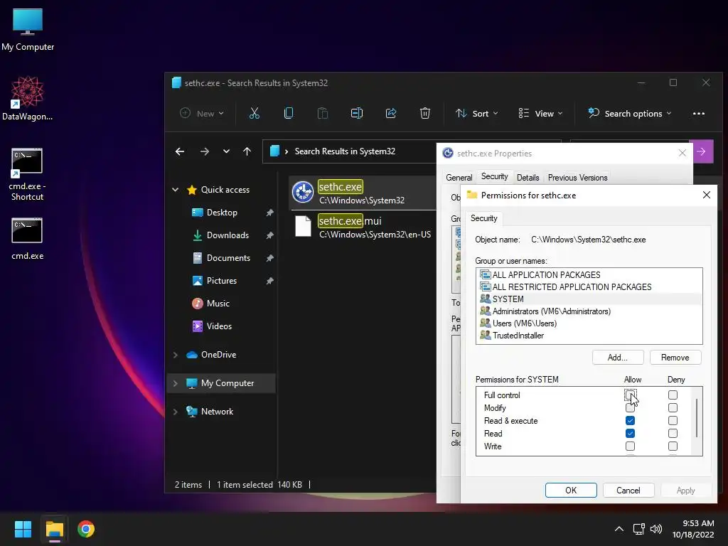Open the cmd.exe desktop icon
The width and height of the screenshot is (728, 546).
[x=28, y=239]
